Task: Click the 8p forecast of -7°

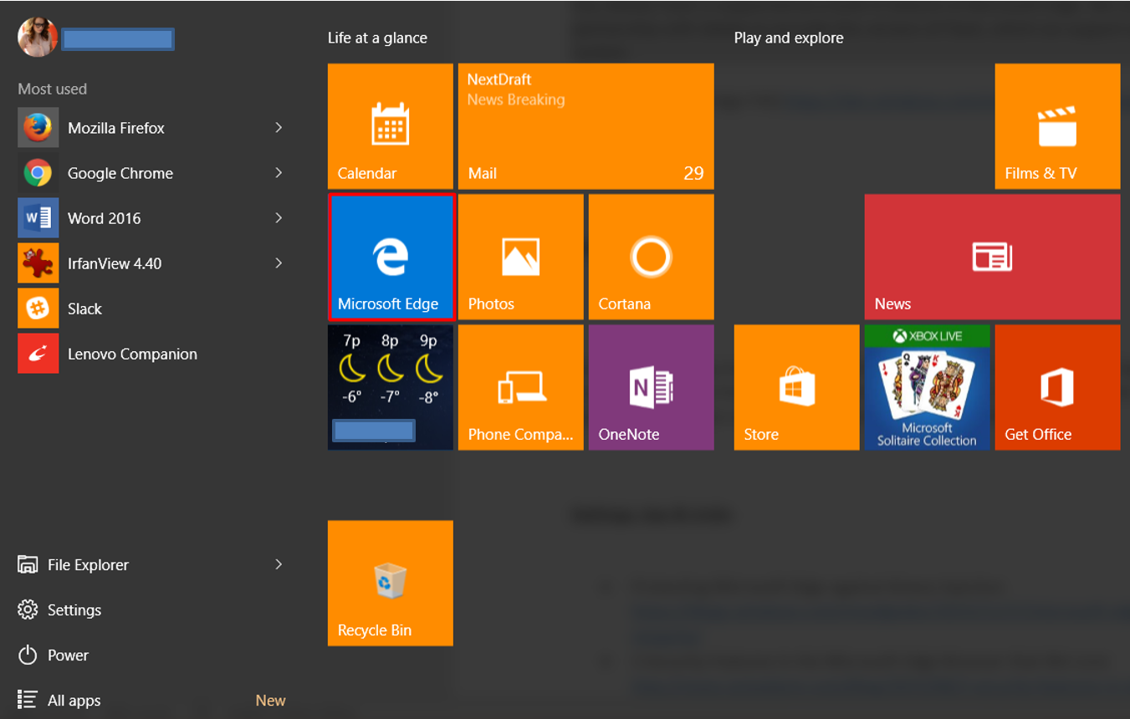Action: pyautogui.click(x=390, y=369)
